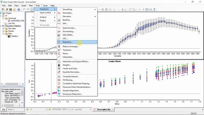204x115 pixels.
Task: Click project tree horizontal scrollbar thumb
Action: click(x=11, y=84)
